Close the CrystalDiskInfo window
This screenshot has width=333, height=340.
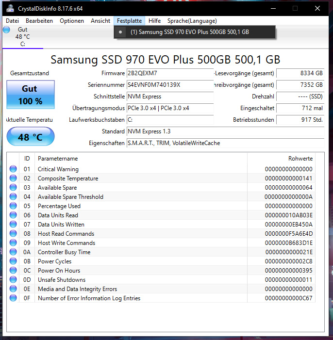[317, 8]
